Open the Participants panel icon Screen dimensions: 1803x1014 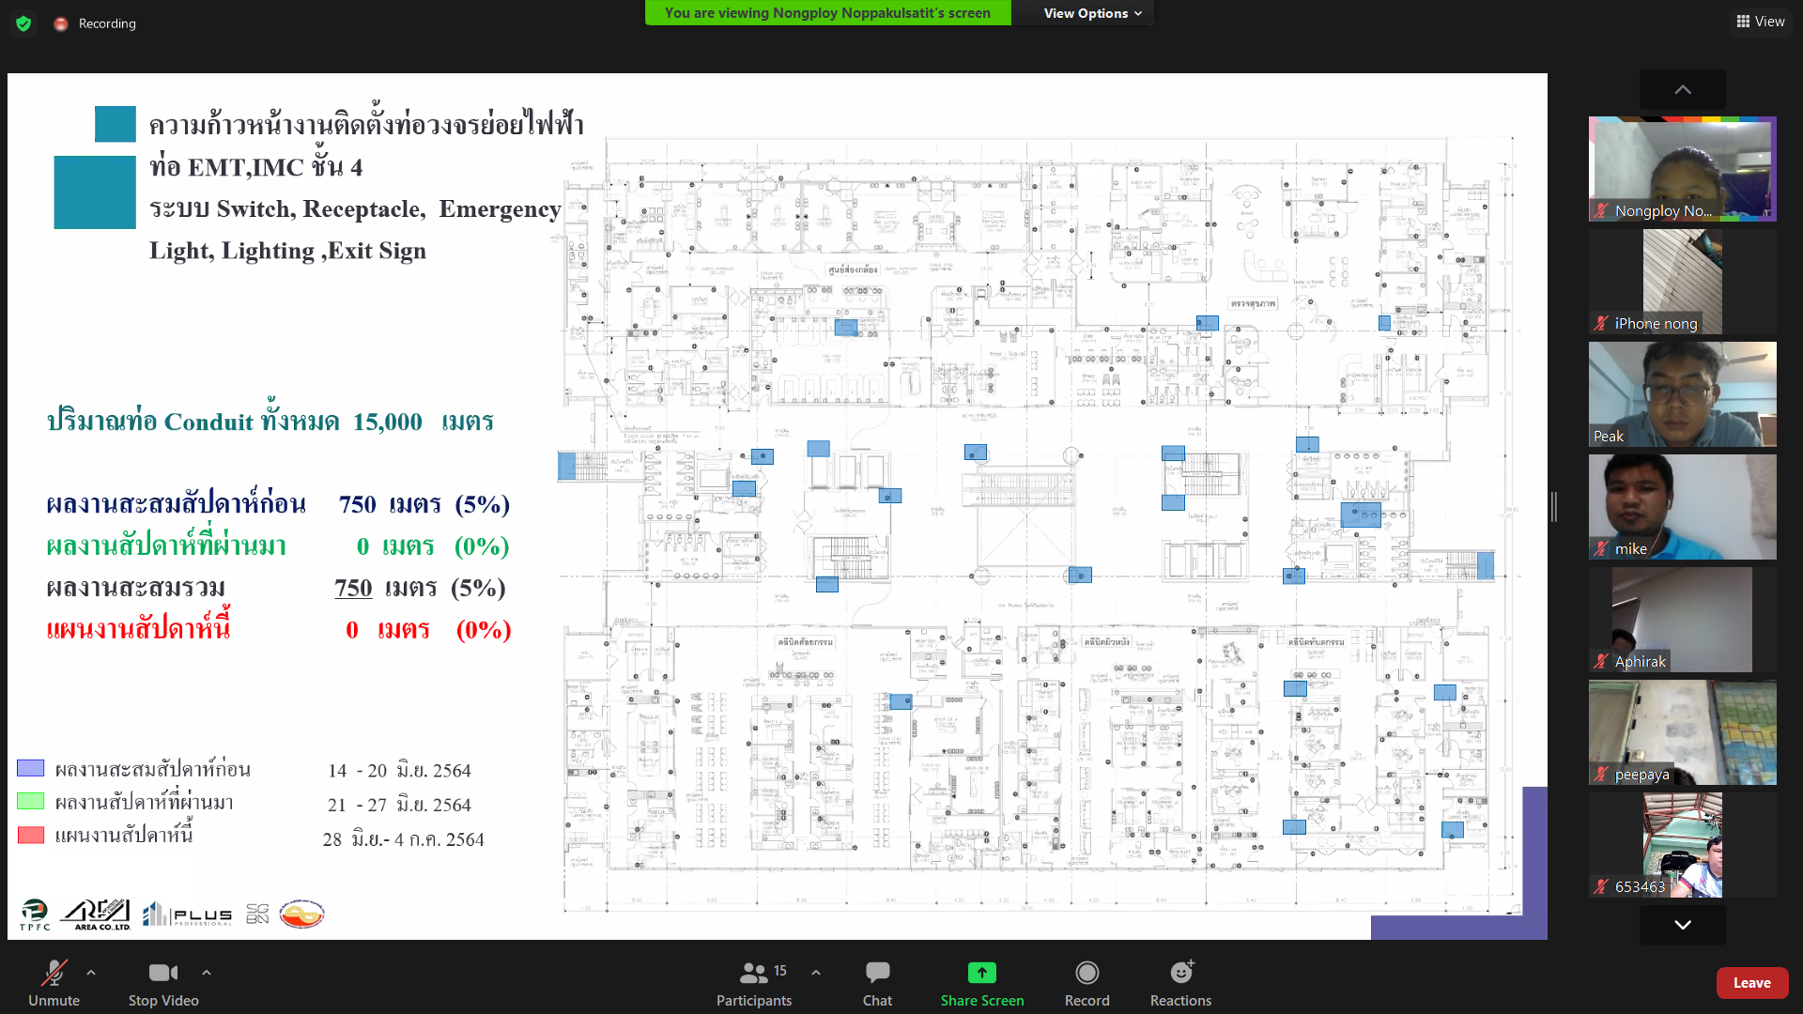tap(753, 973)
